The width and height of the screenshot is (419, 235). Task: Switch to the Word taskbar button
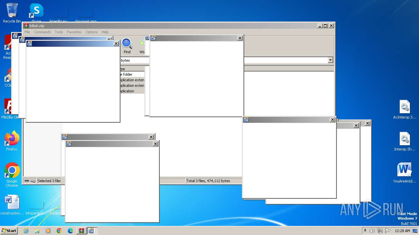click(x=91, y=231)
